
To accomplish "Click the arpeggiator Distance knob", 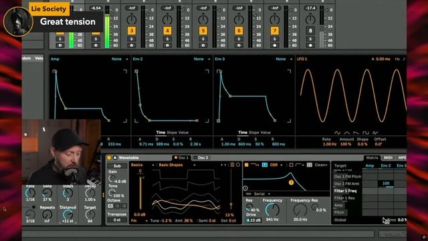I will [68, 214].
